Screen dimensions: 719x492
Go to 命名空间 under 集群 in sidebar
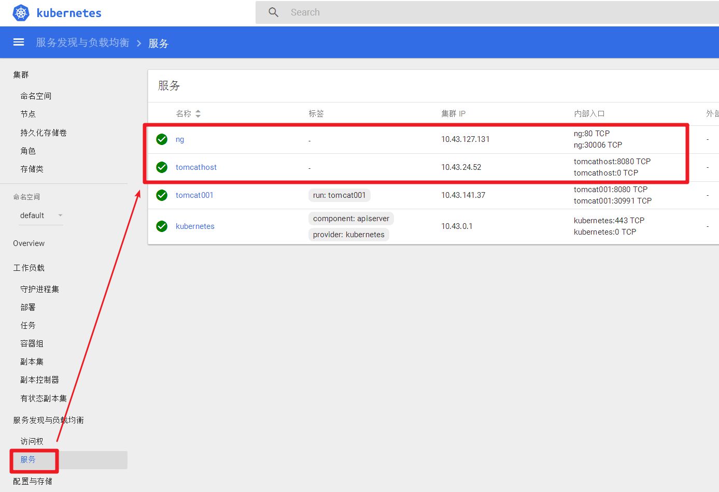[x=36, y=96]
